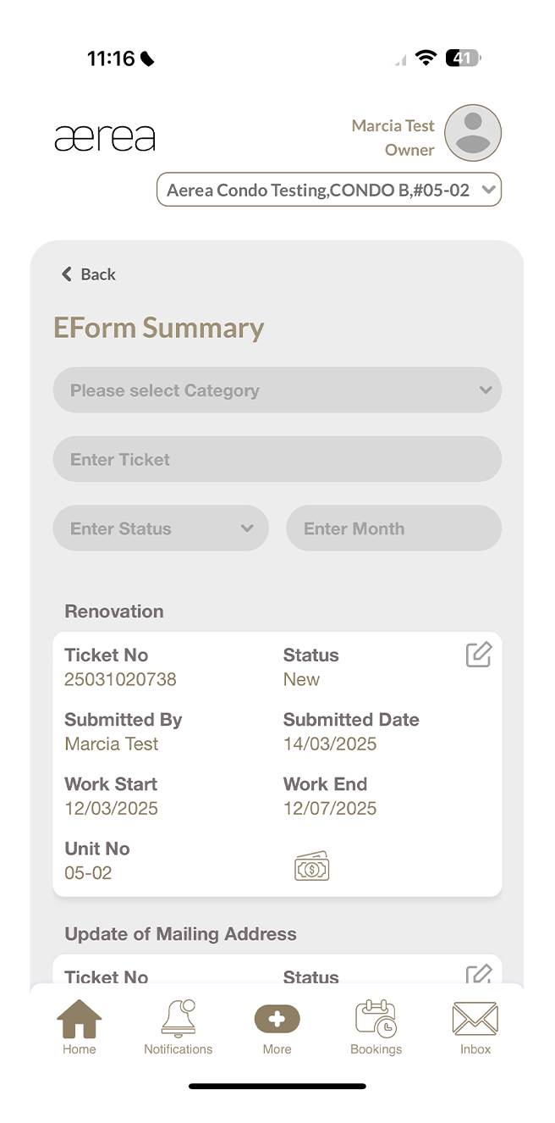Select the Enter Month field
Image resolution: width=555 pixels, height=1123 pixels.
[x=393, y=528]
